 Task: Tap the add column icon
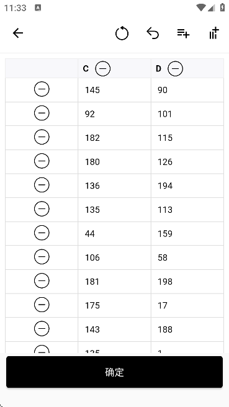pos(214,34)
